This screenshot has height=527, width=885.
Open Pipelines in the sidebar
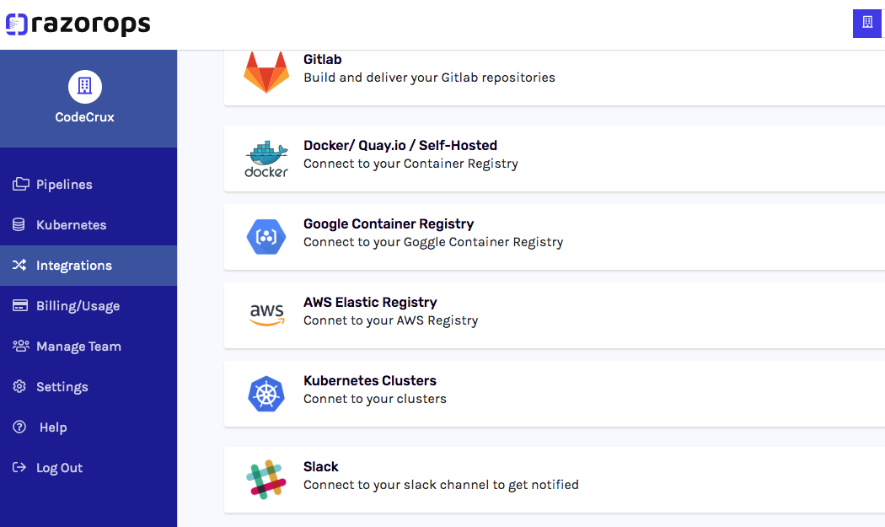tap(64, 185)
